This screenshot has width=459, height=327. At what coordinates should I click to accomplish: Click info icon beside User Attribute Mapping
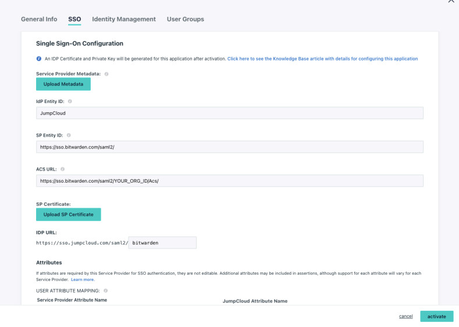coord(106,290)
